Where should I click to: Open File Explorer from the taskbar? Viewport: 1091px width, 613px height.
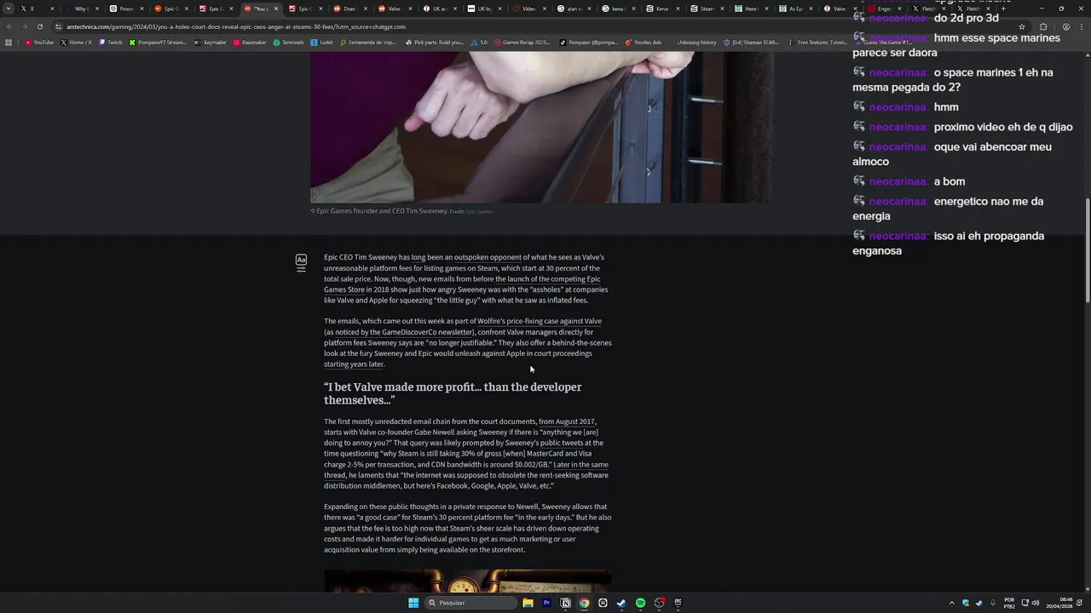(528, 603)
